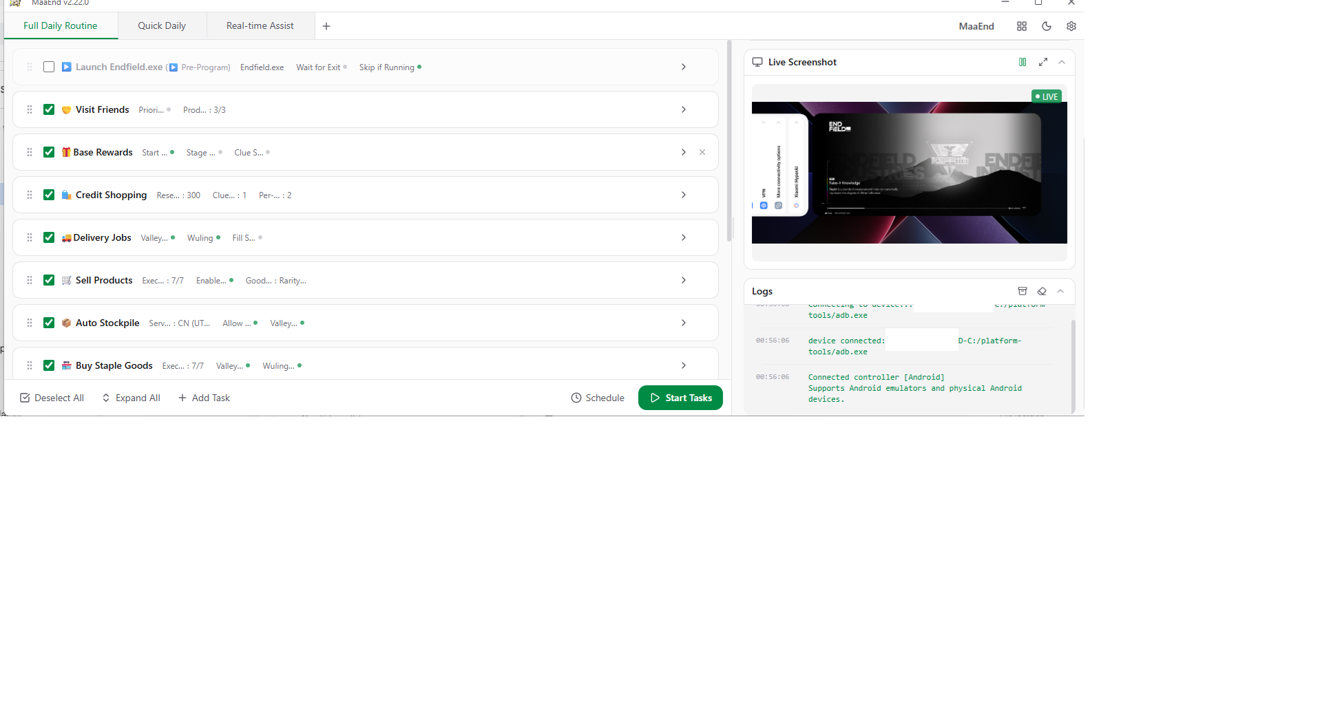Viewport: 1322px width, 708px height.
Task: Grab the drag handle of Delivery Jobs
Action: tap(30, 237)
